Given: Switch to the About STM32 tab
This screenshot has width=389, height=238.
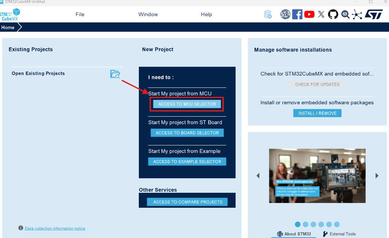Looking at the screenshot, I should pyautogui.click(x=294, y=234).
